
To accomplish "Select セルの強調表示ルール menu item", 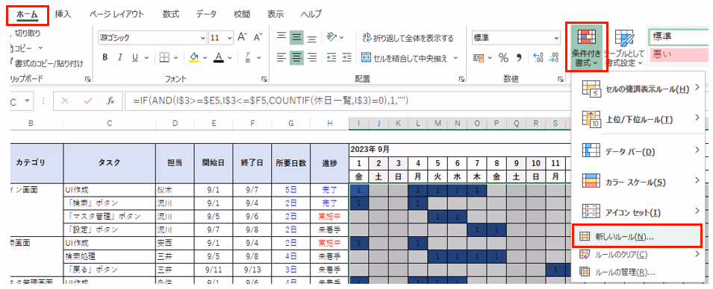I will tap(639, 89).
